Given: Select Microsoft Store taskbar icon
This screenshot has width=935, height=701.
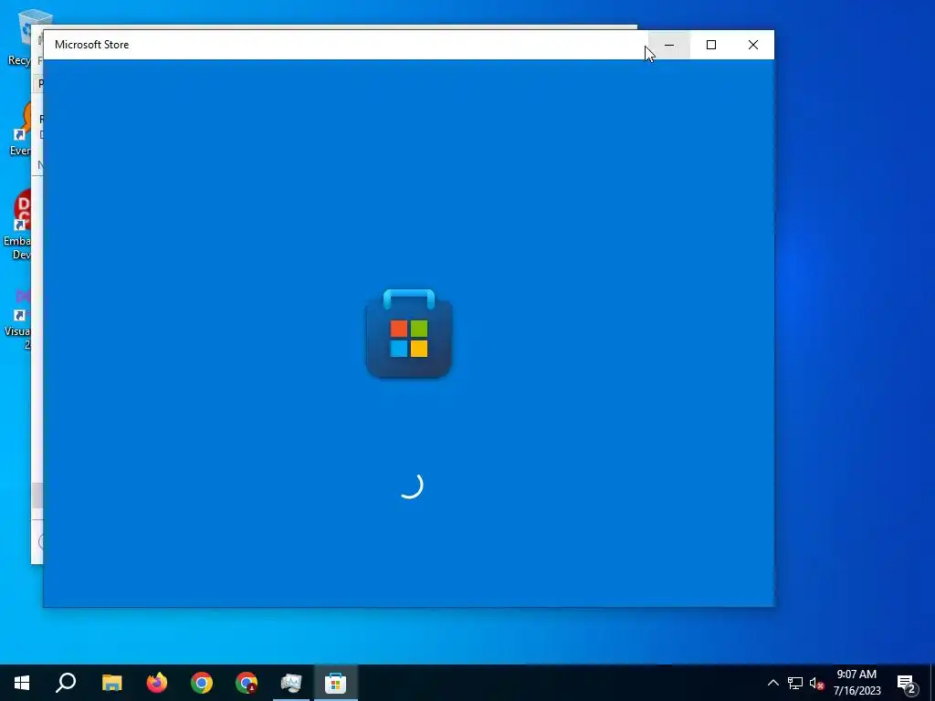Looking at the screenshot, I should coord(336,683).
